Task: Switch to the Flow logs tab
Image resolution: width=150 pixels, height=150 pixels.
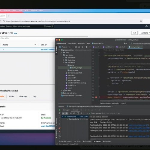Action: (23, 96)
